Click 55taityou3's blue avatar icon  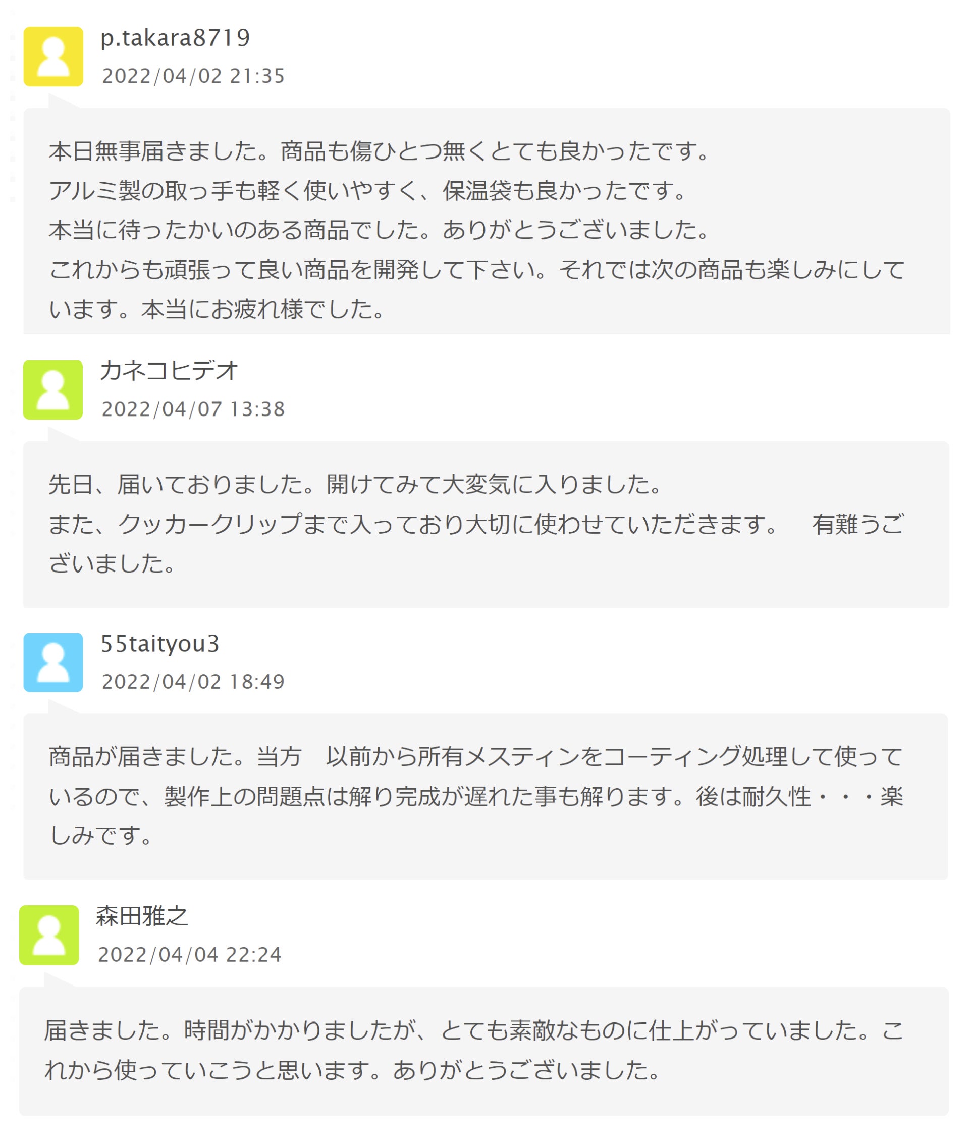tap(53, 662)
